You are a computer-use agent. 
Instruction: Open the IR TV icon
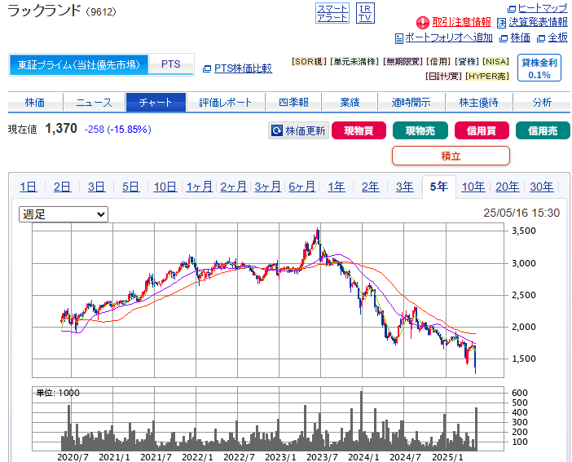click(365, 14)
